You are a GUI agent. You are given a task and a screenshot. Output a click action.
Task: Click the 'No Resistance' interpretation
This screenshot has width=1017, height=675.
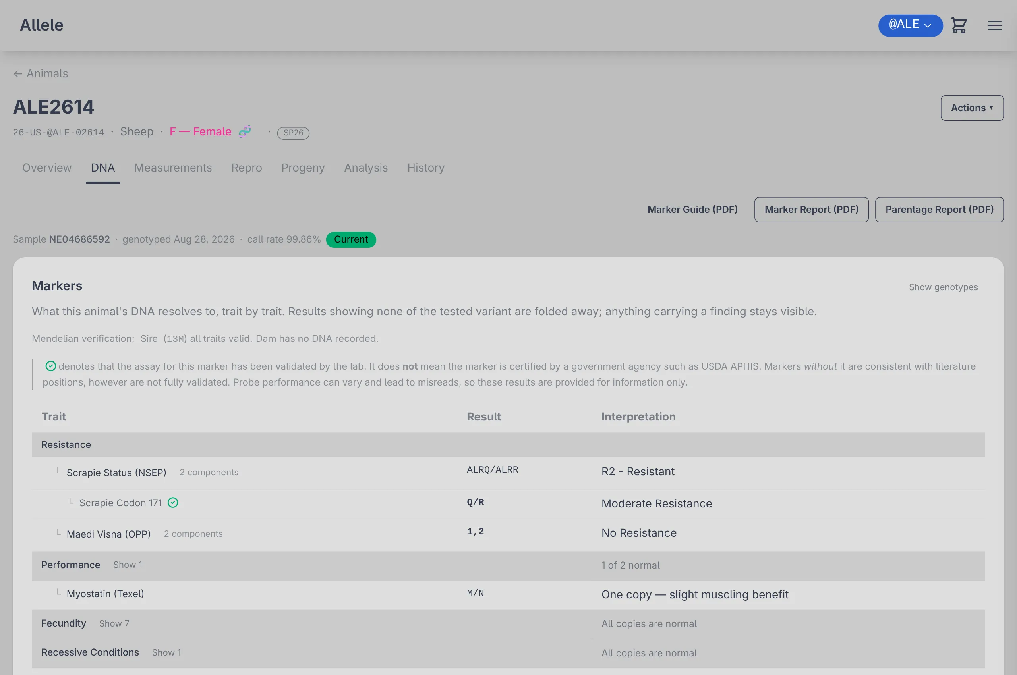[639, 533]
